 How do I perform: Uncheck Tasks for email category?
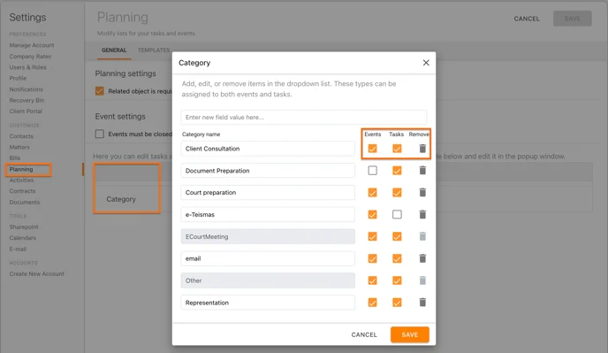397,258
